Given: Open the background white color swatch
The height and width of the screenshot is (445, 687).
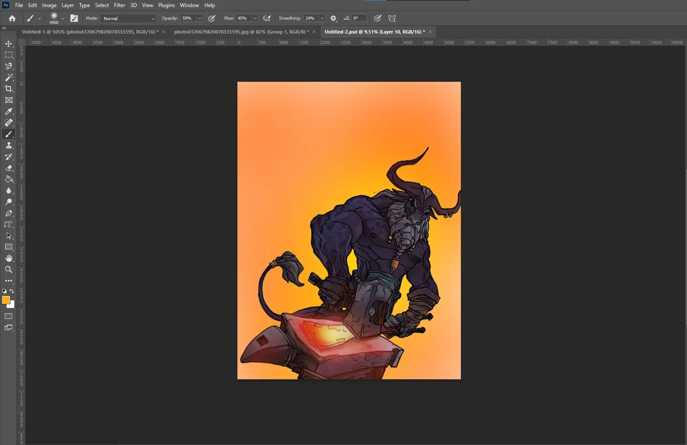Looking at the screenshot, I should (12, 305).
